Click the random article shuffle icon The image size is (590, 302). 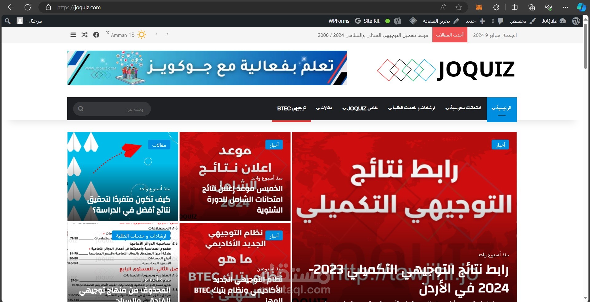point(85,35)
